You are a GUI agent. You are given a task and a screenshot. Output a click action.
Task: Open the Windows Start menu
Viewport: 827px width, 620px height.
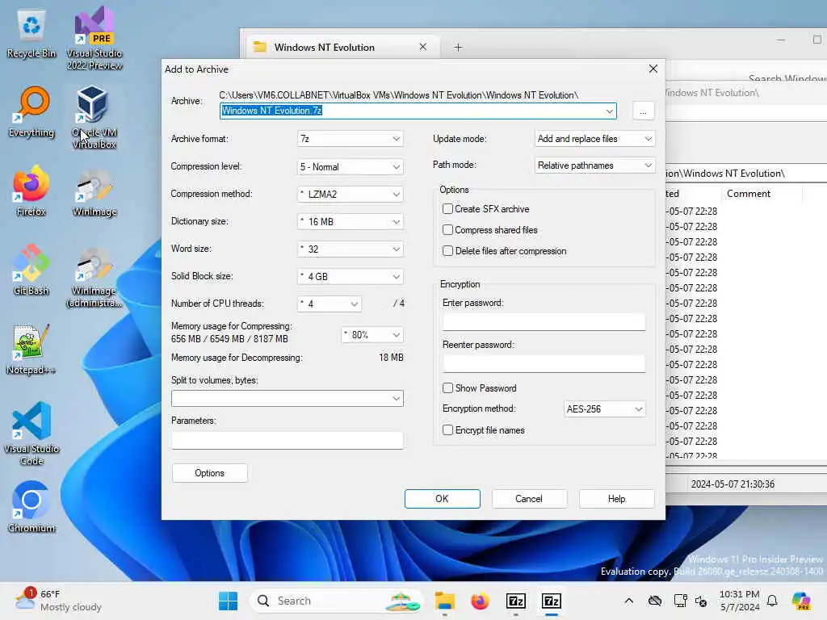click(x=229, y=601)
